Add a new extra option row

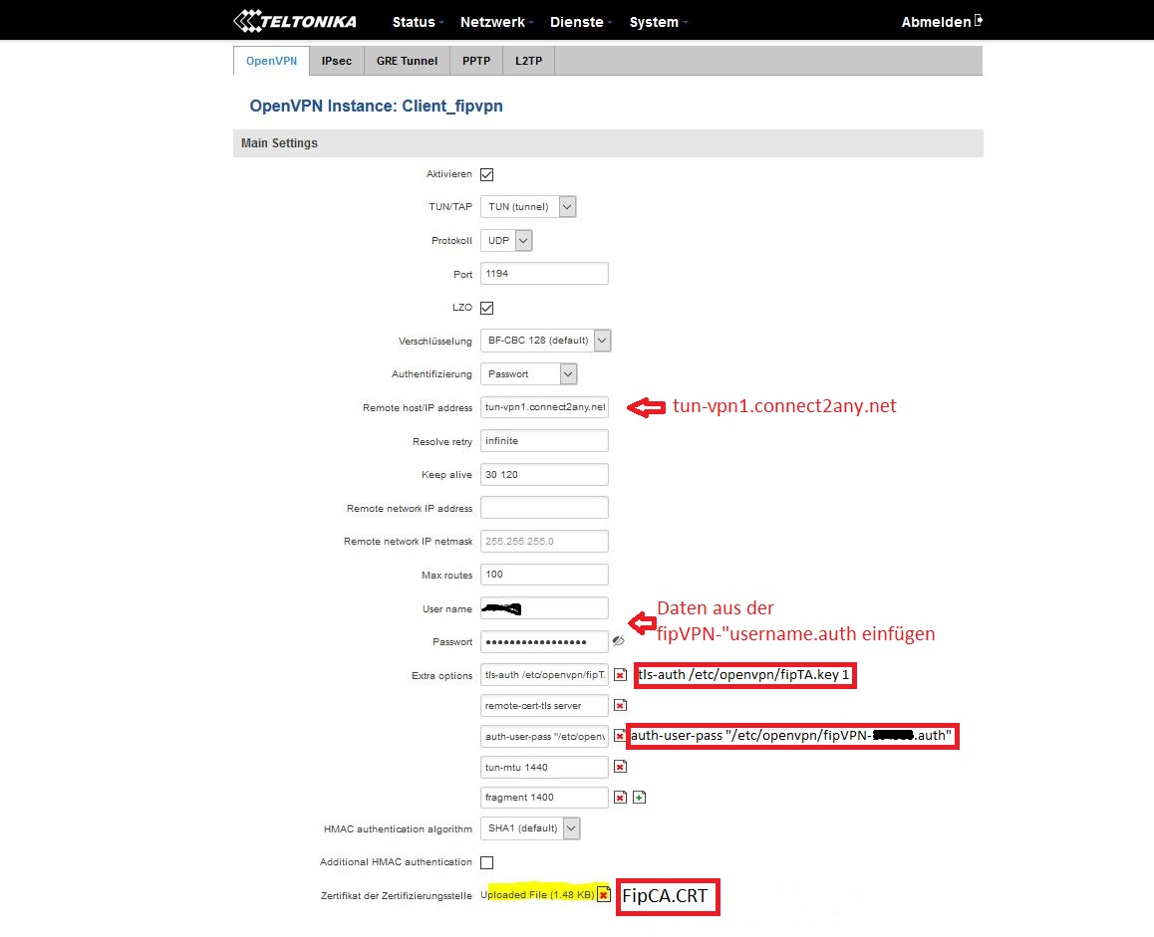pyautogui.click(x=639, y=798)
